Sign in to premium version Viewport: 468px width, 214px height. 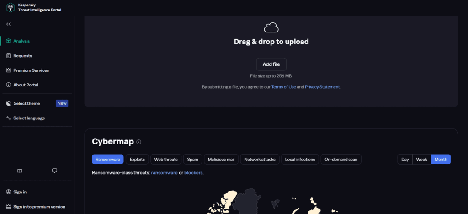coord(39,207)
